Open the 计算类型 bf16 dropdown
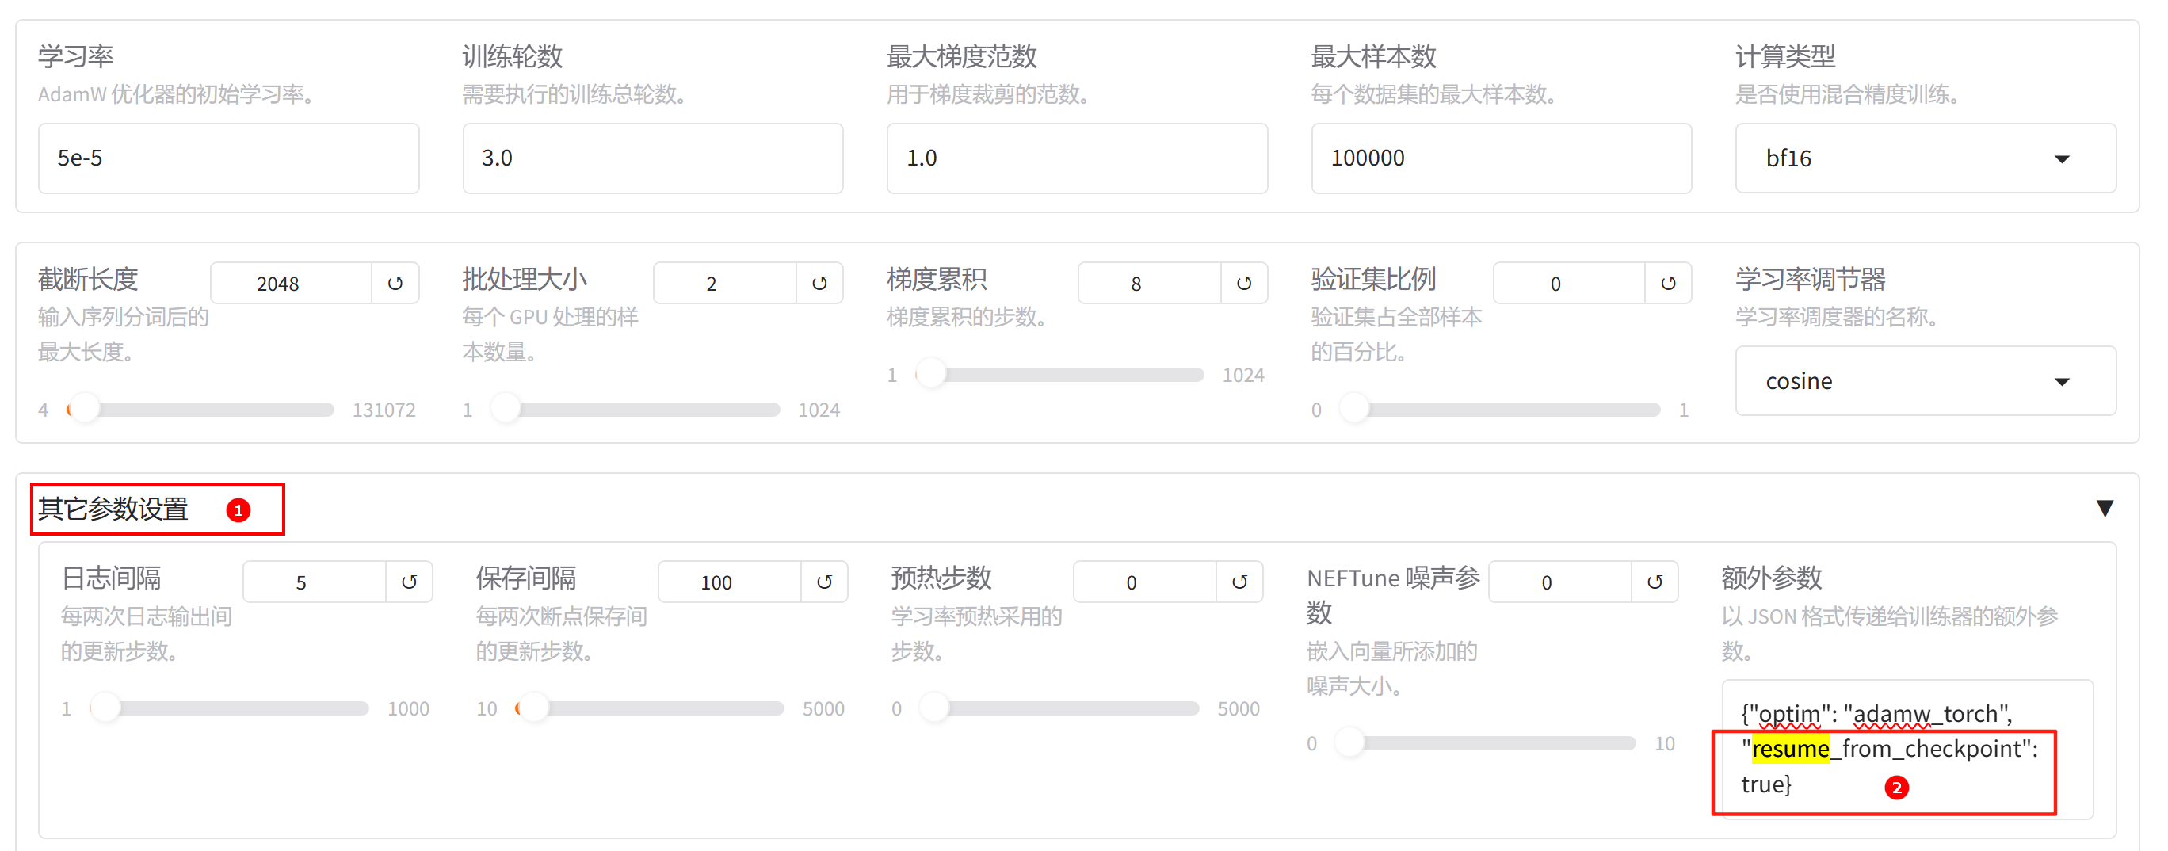The image size is (2168, 851). tap(1924, 158)
